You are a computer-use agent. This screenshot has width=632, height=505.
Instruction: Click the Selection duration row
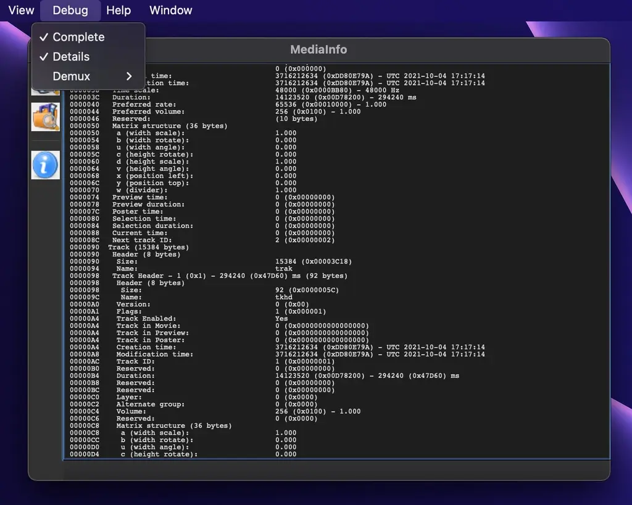click(202, 226)
